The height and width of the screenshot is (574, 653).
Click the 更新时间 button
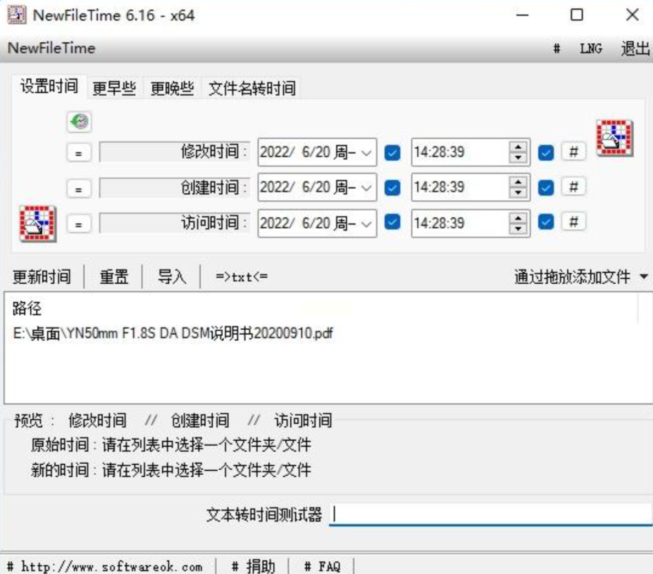coord(42,277)
